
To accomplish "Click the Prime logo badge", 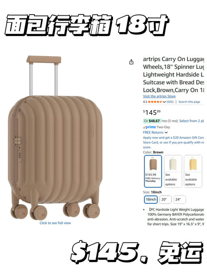I will click(x=150, y=127).
